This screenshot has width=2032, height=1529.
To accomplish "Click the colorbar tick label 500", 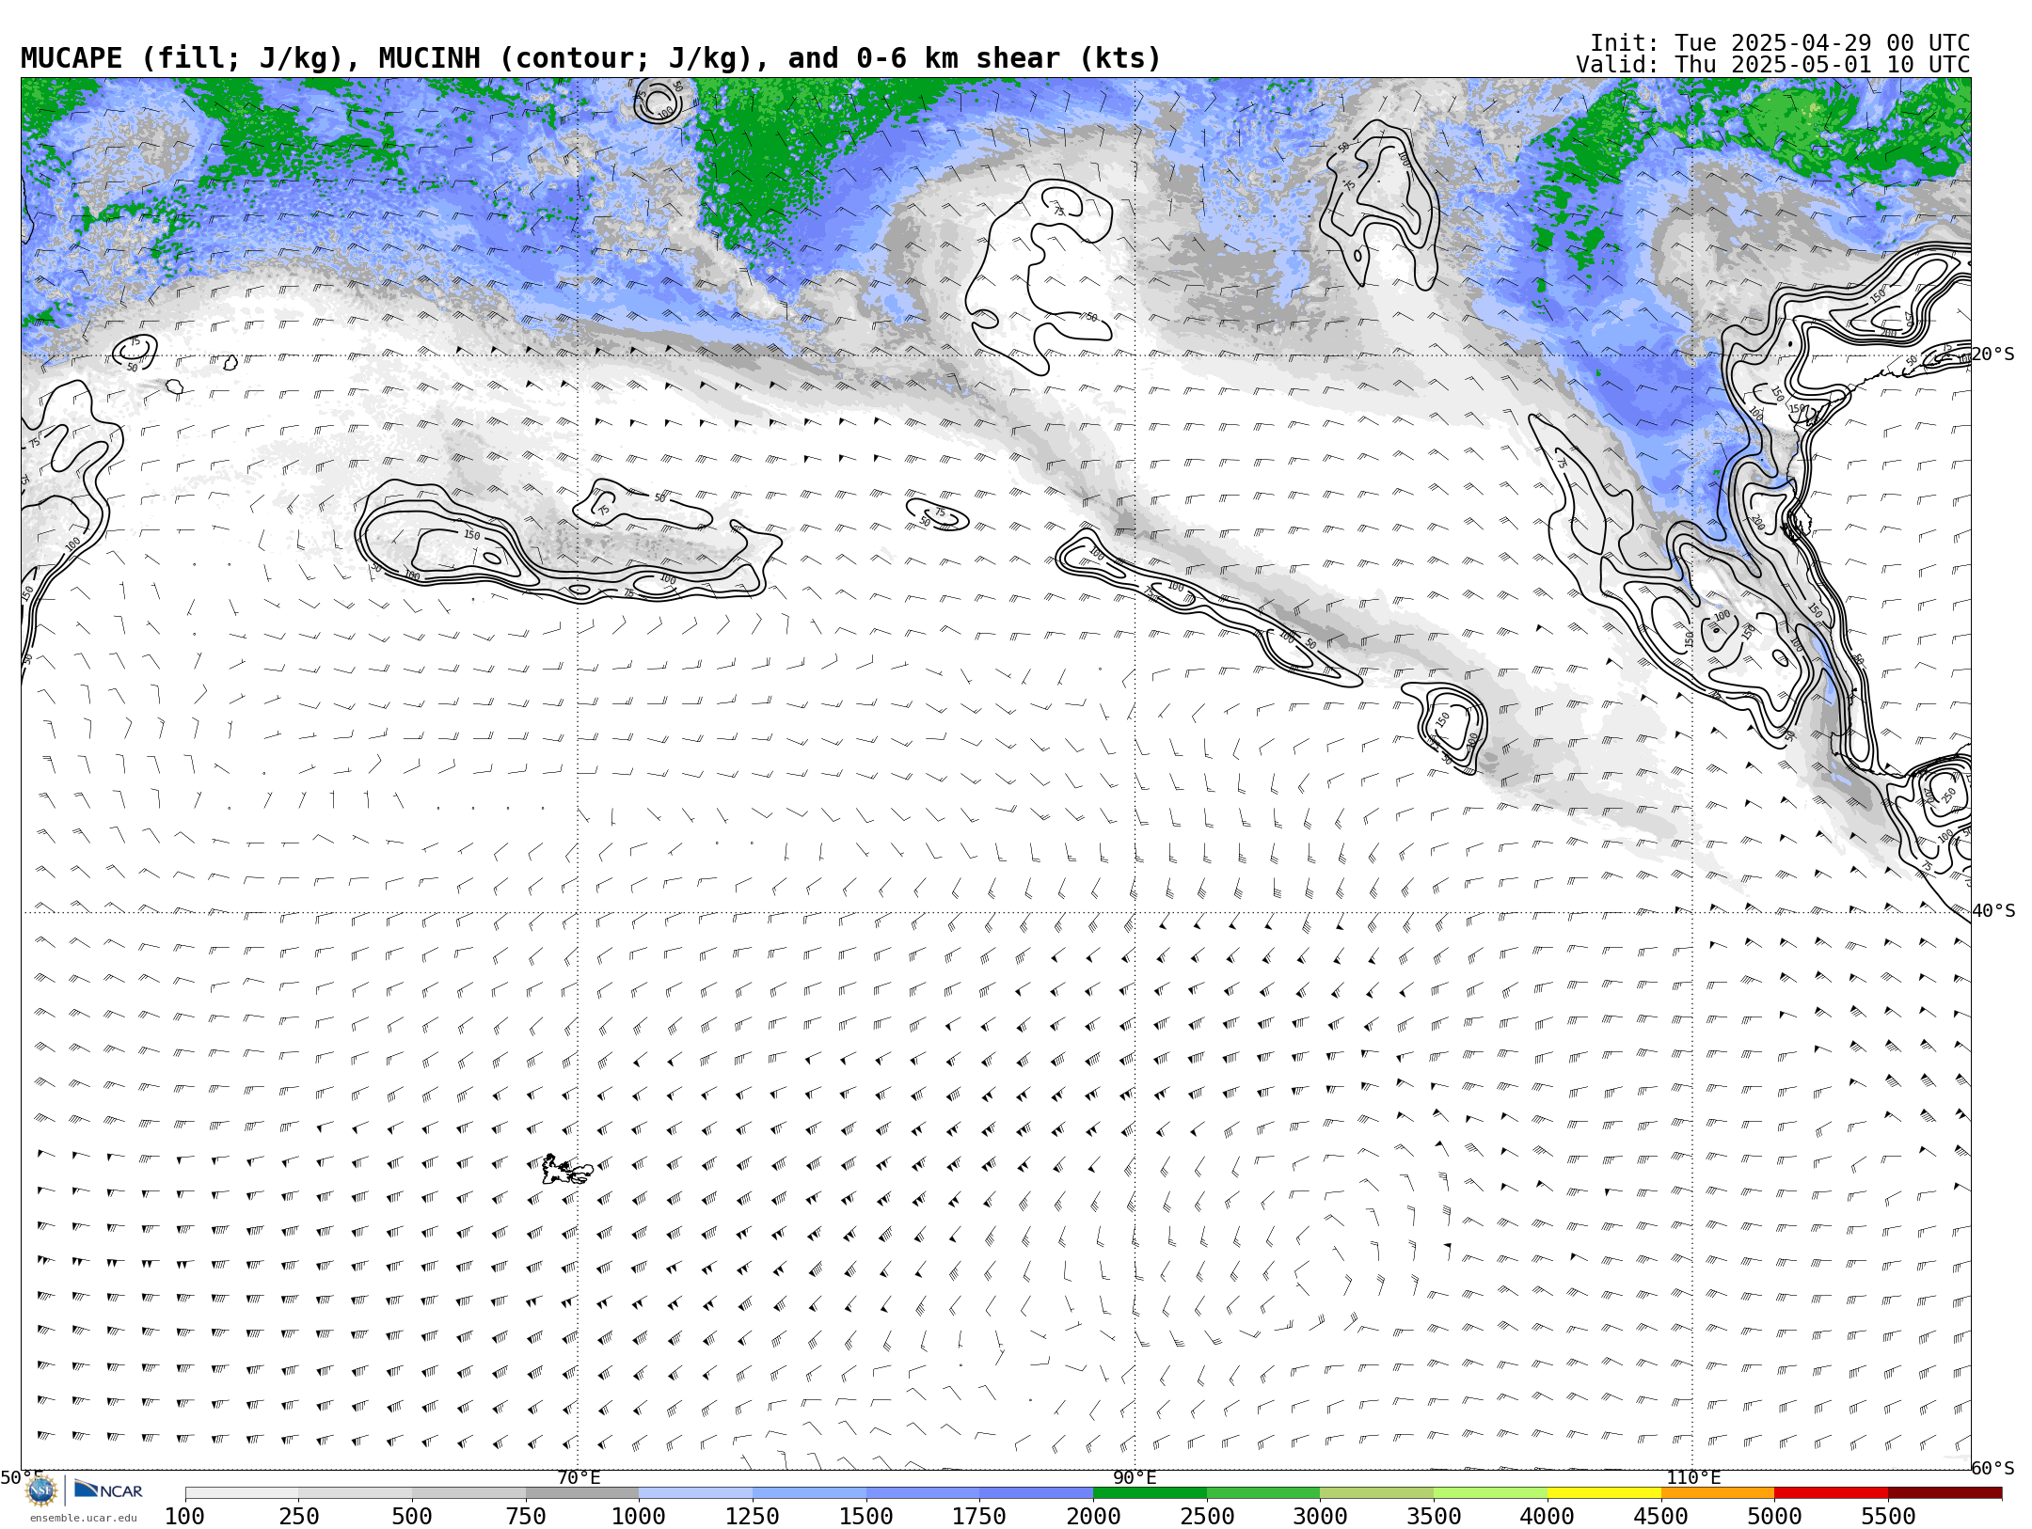I will 412,1517.
